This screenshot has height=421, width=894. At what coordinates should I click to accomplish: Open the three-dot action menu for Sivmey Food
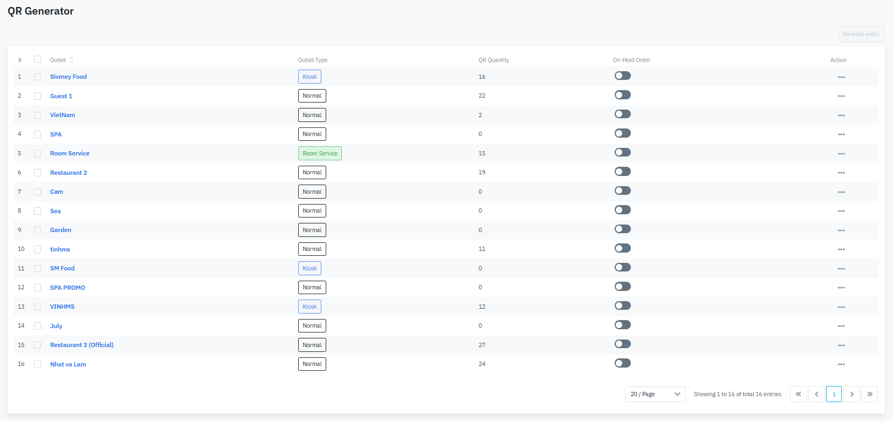(841, 77)
